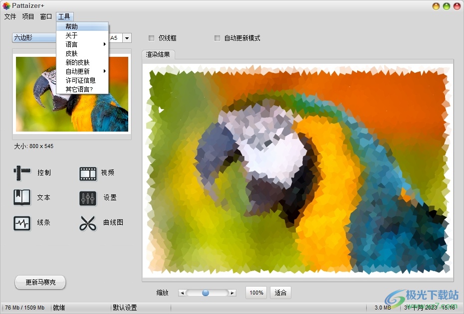Click the zoom slider left arrow
464x314 pixels.
pyautogui.click(x=182, y=293)
